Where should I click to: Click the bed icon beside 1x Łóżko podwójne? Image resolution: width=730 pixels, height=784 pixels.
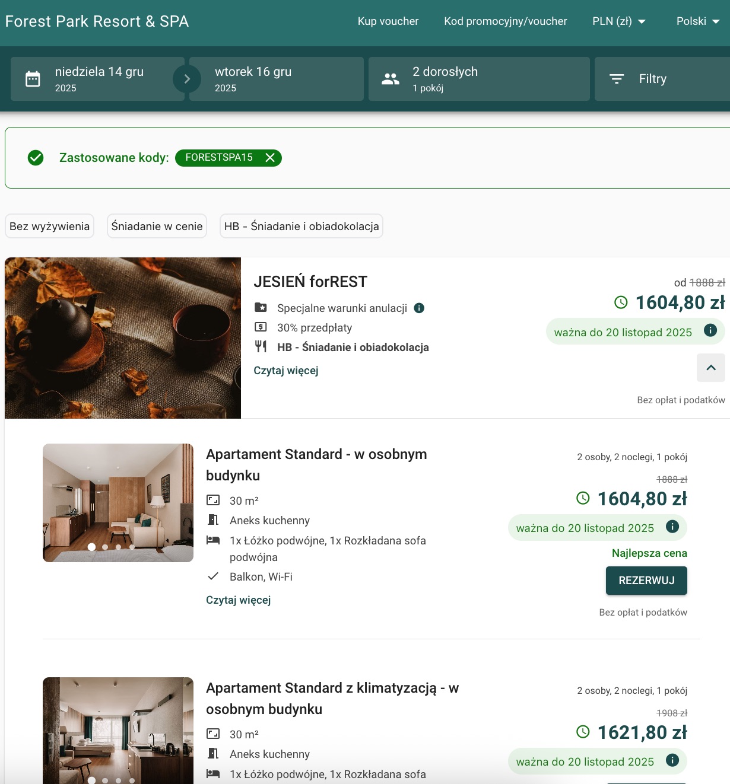click(x=214, y=540)
